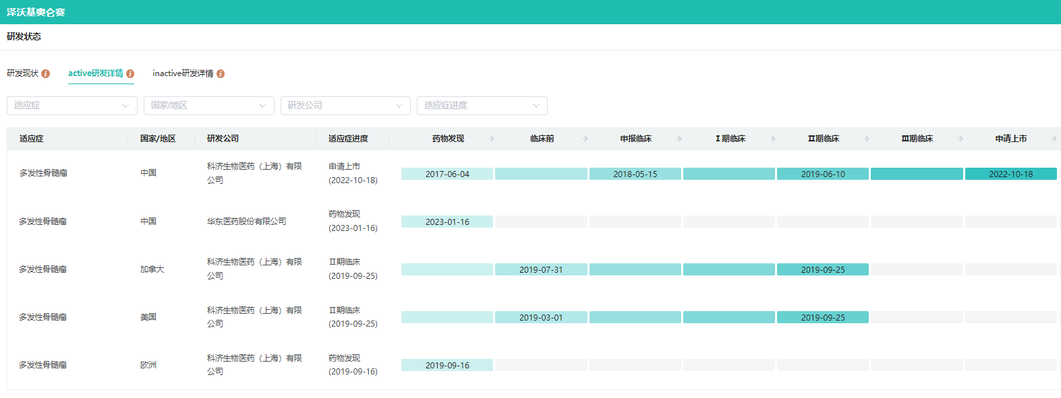The width and height of the screenshot is (1061, 398).
Task: Open the 适应症 filter dropdown
Action: click(71, 106)
